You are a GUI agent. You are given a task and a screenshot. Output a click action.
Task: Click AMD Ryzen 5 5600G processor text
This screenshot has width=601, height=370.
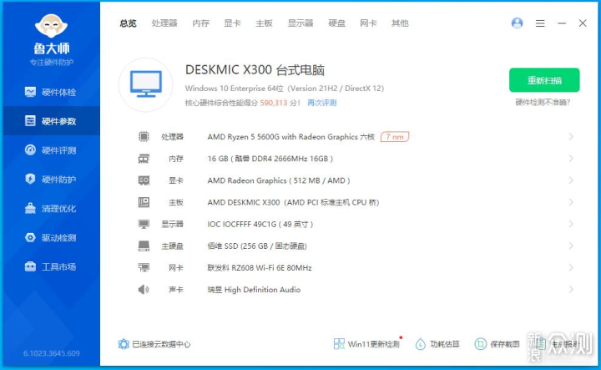click(291, 137)
